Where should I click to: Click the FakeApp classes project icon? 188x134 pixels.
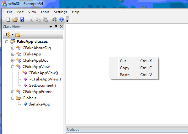coord(13,42)
